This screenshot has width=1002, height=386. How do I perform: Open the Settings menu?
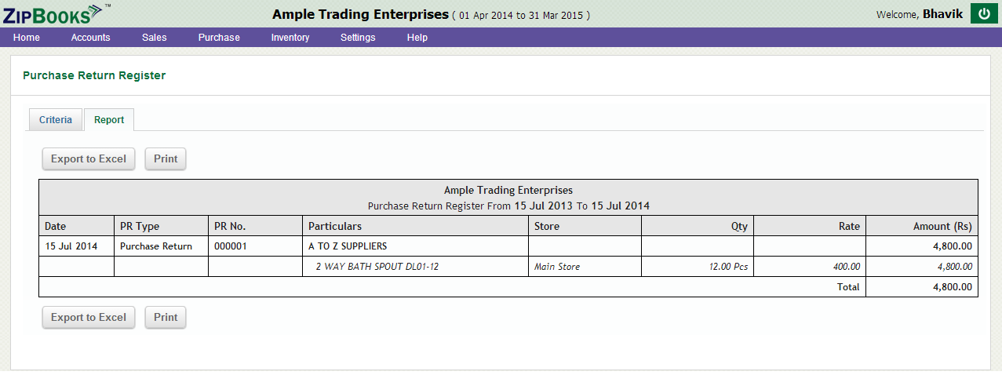pos(358,38)
